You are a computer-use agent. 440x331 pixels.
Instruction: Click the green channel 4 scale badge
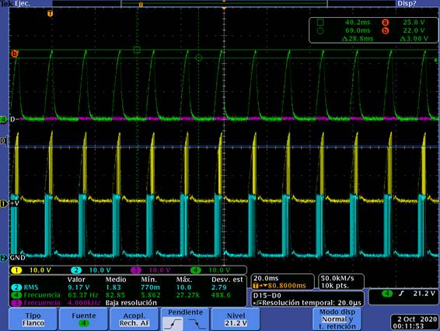pyautogui.click(x=196, y=270)
